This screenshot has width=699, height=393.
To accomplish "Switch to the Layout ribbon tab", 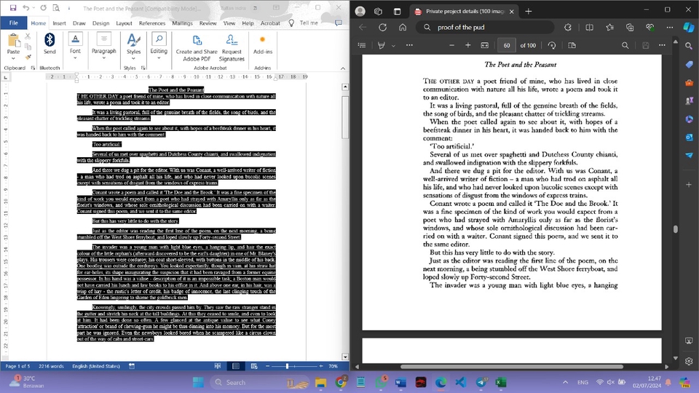I will tap(124, 23).
